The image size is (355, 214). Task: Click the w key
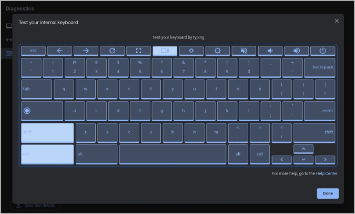86,89
